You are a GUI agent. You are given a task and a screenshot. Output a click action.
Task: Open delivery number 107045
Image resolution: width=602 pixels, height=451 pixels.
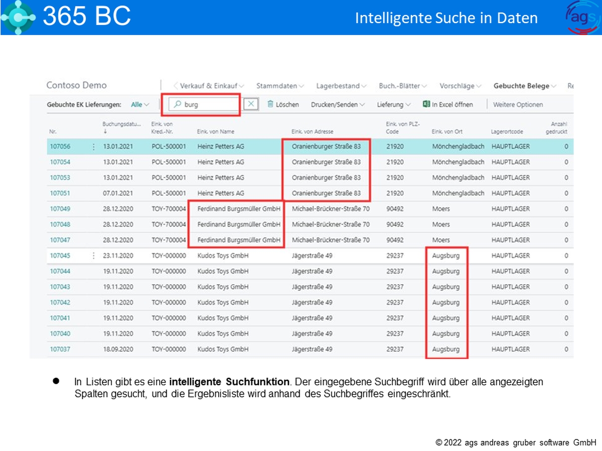60,256
